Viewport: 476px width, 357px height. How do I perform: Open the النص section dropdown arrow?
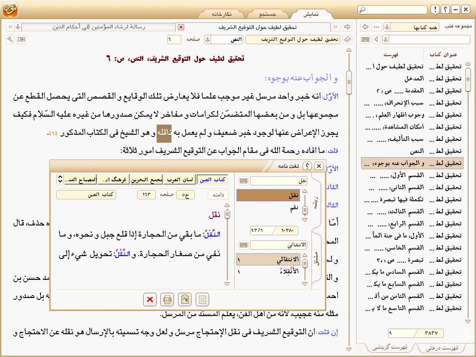[x=208, y=40]
